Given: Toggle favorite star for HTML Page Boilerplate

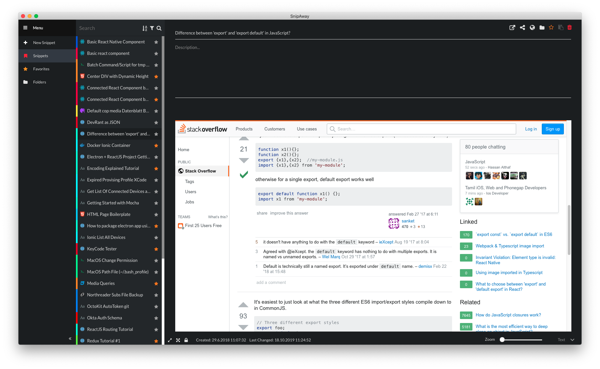Looking at the screenshot, I should (156, 215).
